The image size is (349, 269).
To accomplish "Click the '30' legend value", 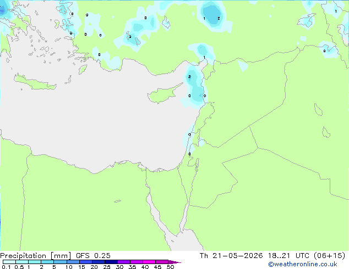I will 119,267.
